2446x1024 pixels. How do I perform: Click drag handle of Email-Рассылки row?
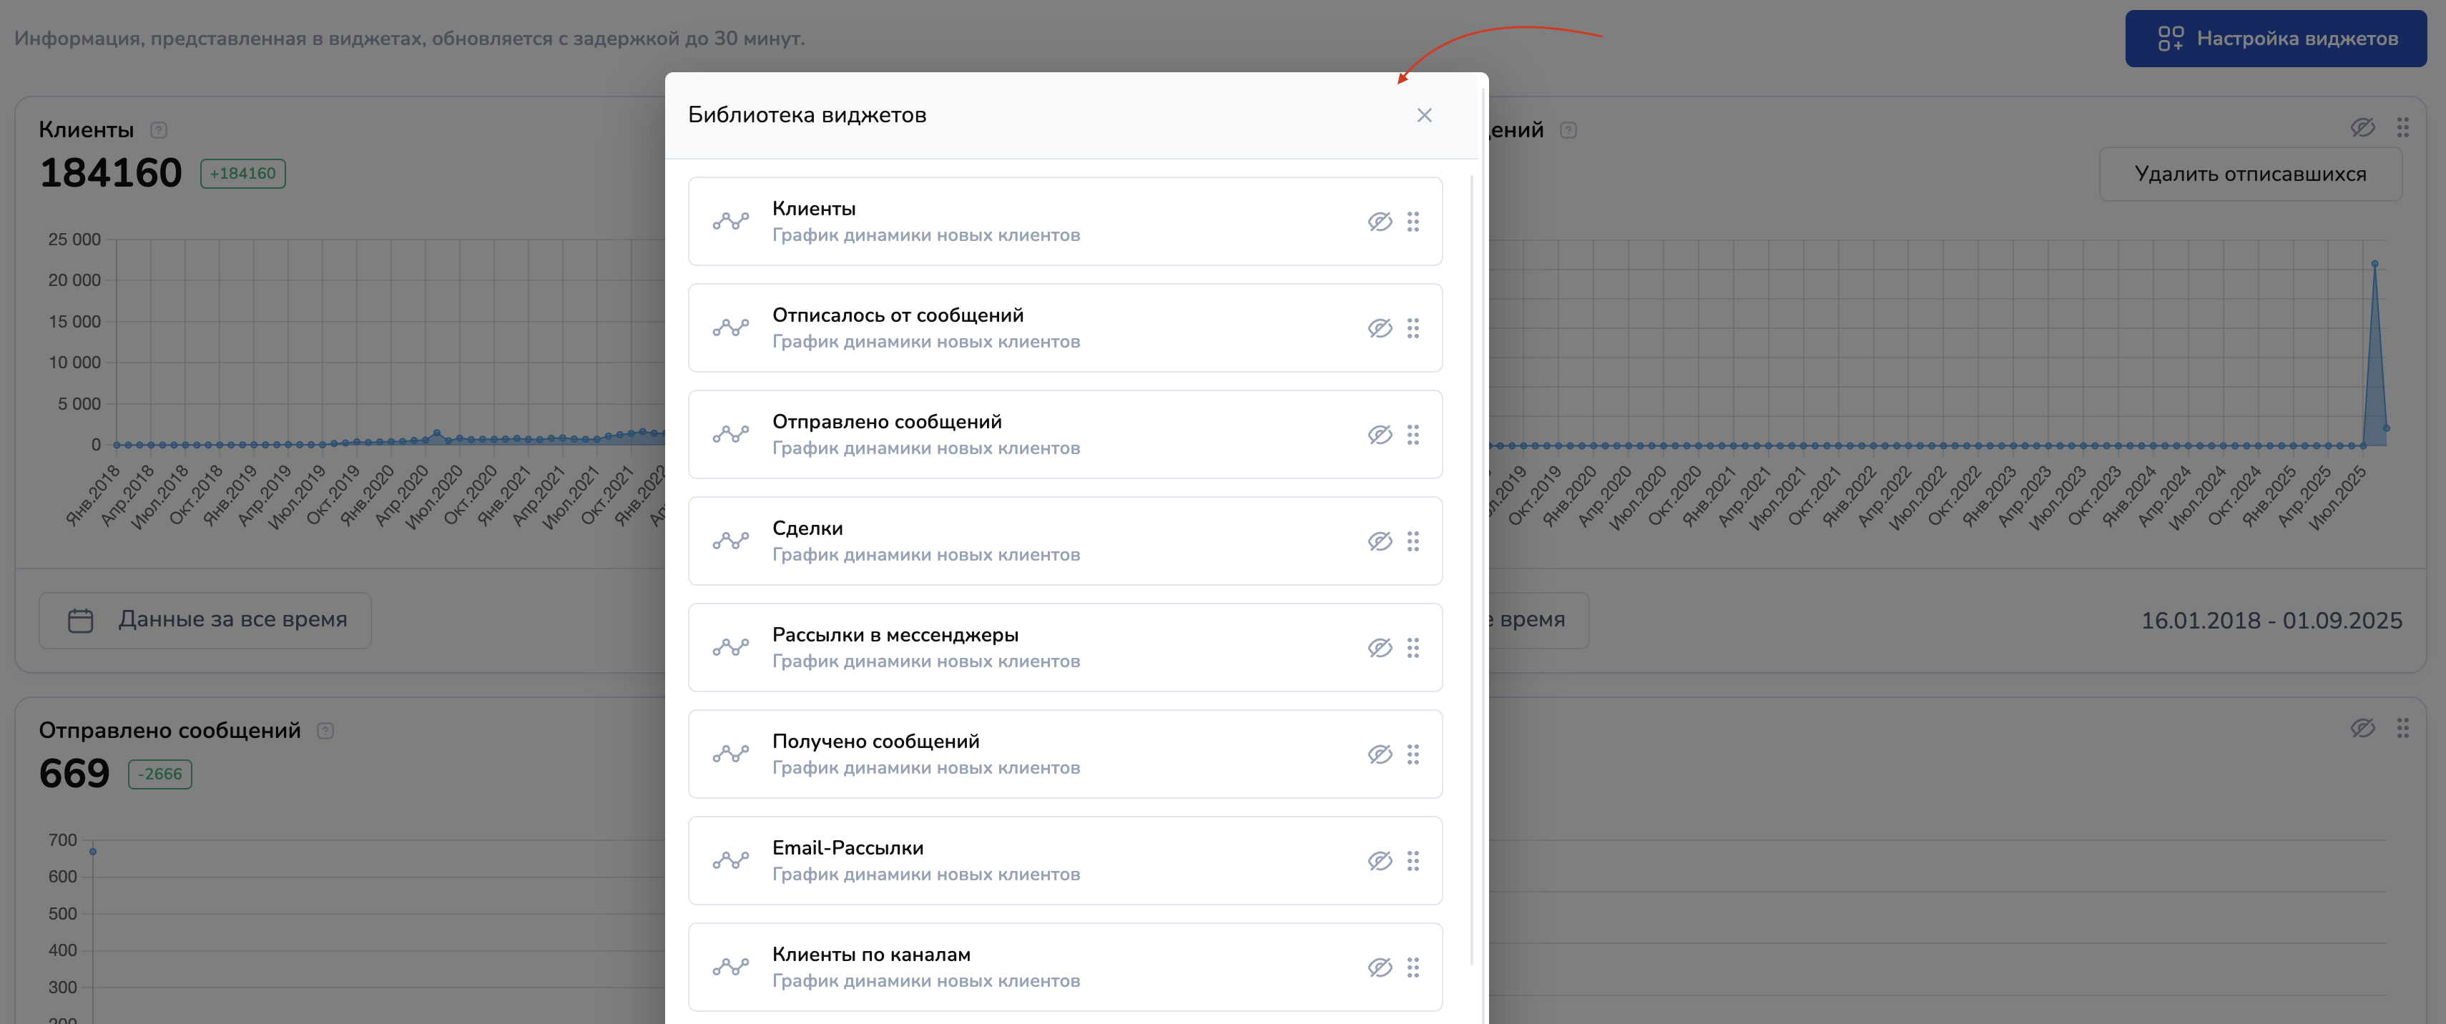point(1413,861)
